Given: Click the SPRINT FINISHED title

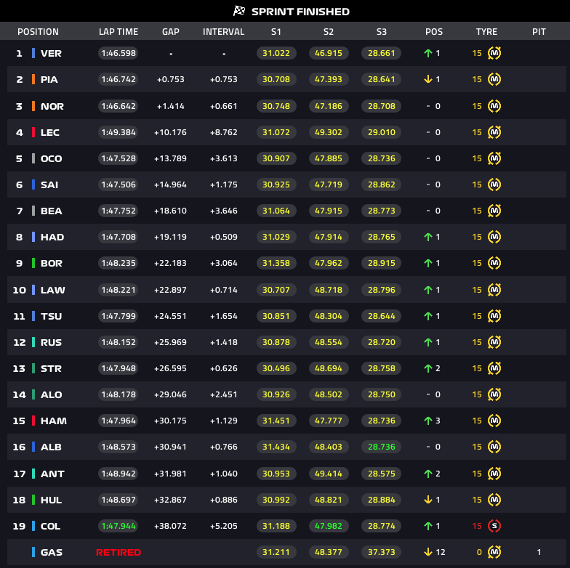Looking at the screenshot, I should click(x=300, y=12).
